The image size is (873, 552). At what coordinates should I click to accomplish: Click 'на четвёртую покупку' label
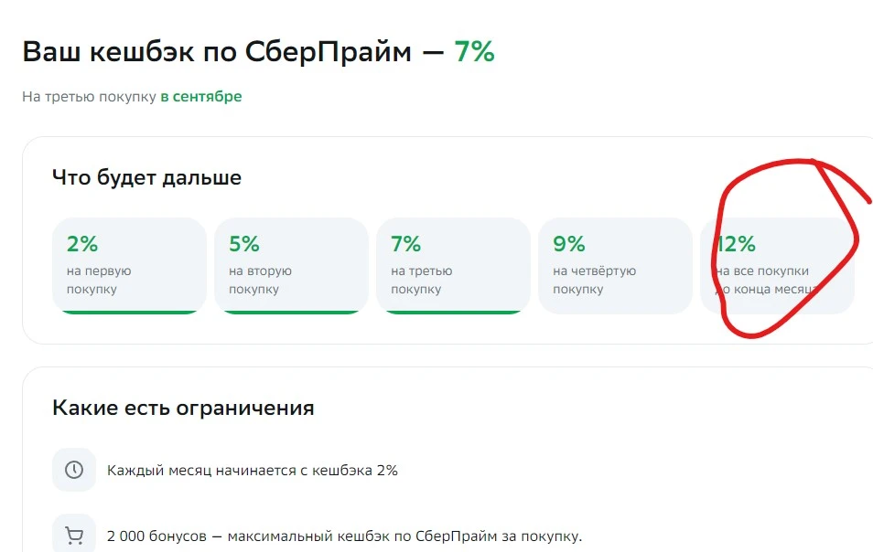click(594, 281)
